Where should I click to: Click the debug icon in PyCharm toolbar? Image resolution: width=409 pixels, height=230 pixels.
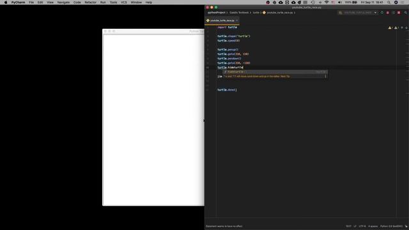(388, 13)
